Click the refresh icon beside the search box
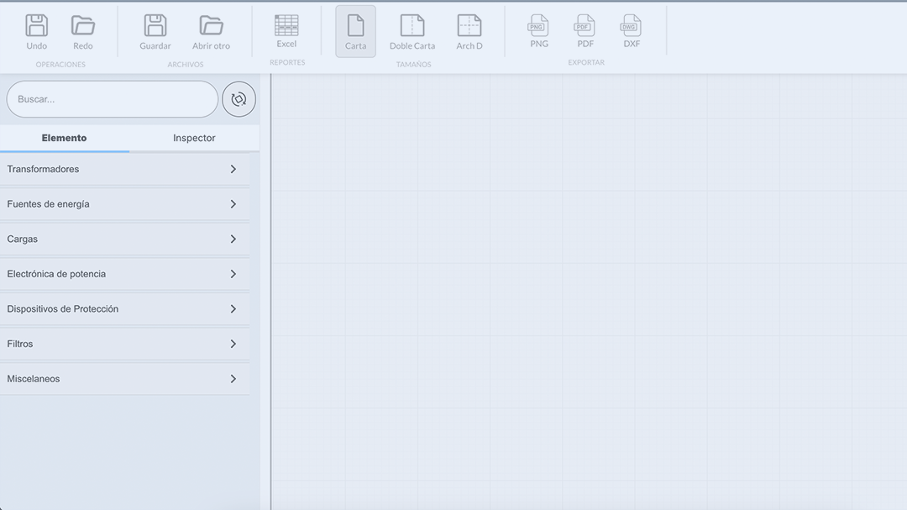 [x=239, y=99]
